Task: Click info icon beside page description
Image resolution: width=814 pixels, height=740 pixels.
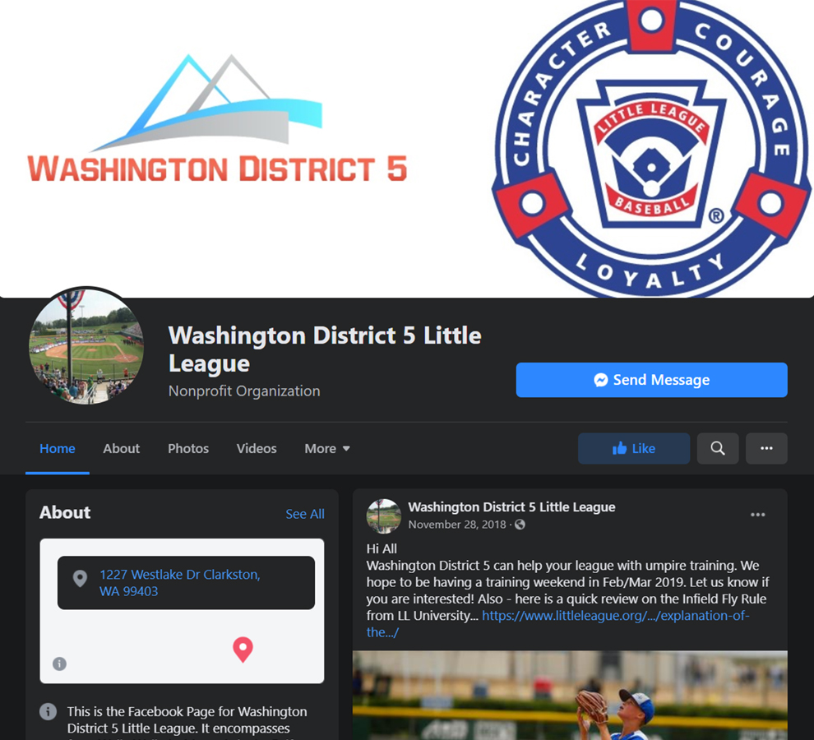Action: [49, 711]
